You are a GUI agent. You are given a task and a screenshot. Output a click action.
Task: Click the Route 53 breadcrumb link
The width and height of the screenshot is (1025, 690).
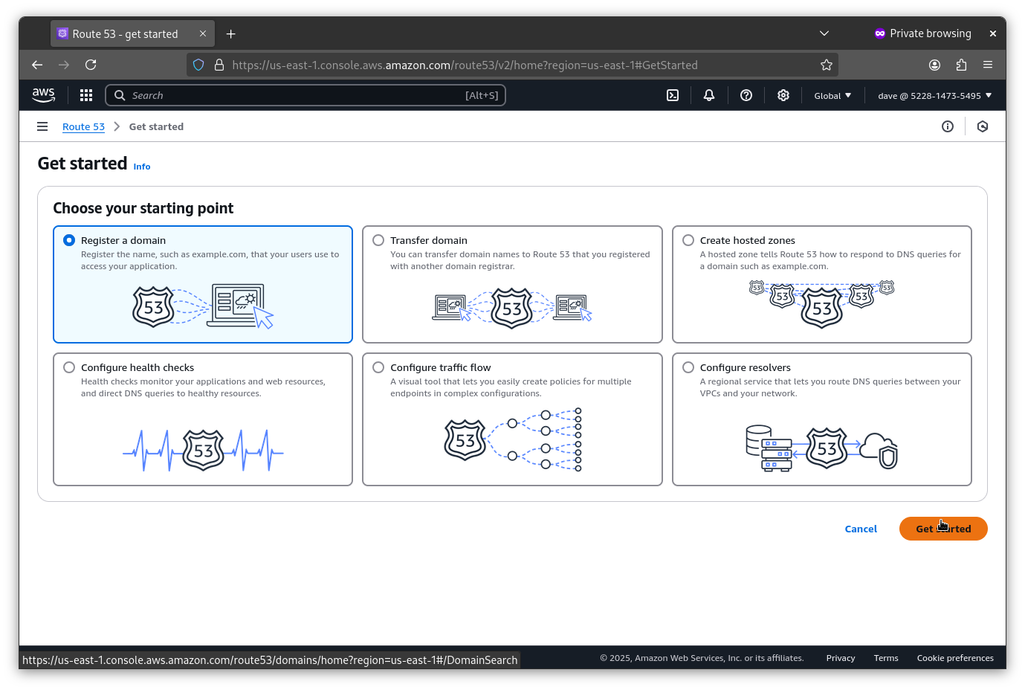point(83,126)
